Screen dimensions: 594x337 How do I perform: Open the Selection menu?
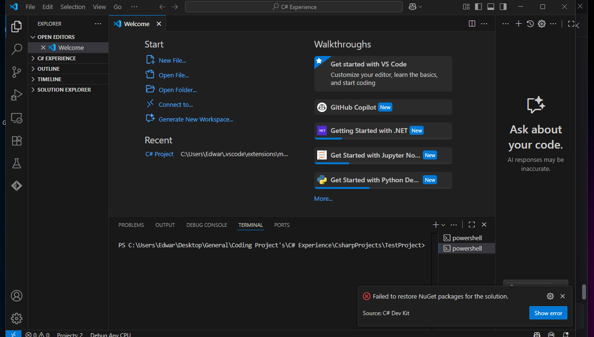click(73, 7)
